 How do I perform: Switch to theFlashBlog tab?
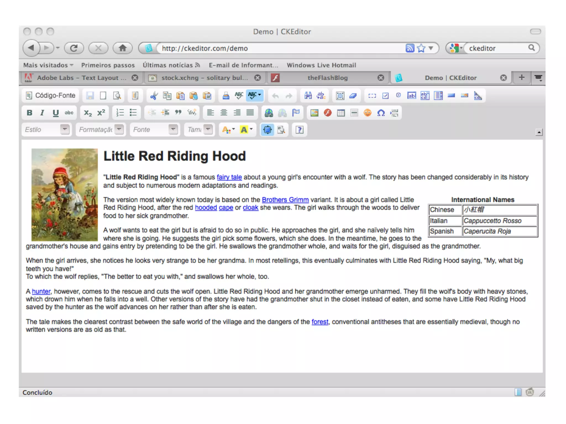[x=327, y=78]
